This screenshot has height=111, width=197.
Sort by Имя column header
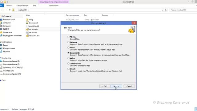(x=28, y=15)
